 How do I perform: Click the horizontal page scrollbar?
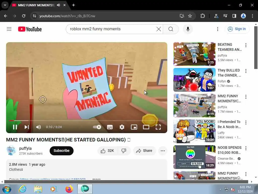pyautogui.click(x=126, y=182)
